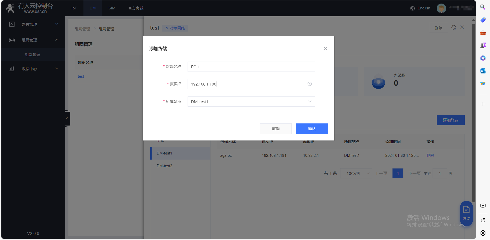Click the plus icon in browser sidebar
Image resolution: width=490 pixels, height=240 pixels.
pos(483,104)
